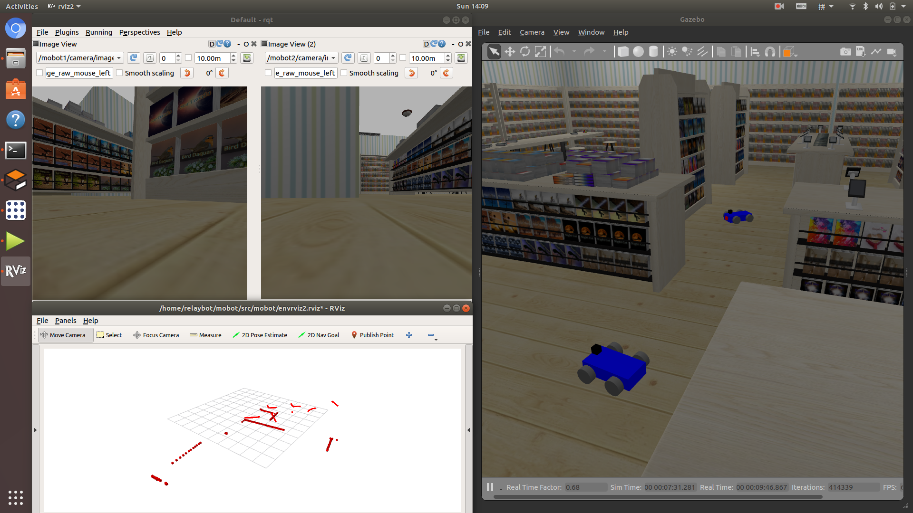913x513 pixels.
Task: Select the 2D Pose Estimate tool
Action: coord(259,334)
